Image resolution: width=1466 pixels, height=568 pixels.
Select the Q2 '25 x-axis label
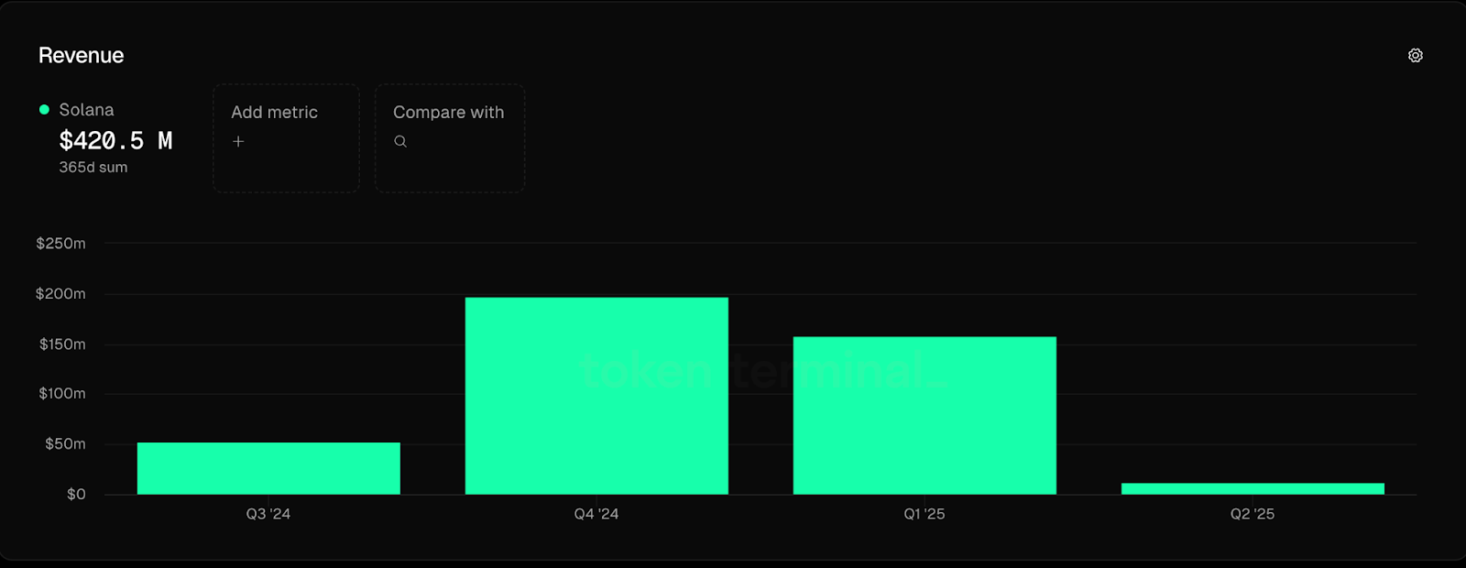coord(1253,514)
